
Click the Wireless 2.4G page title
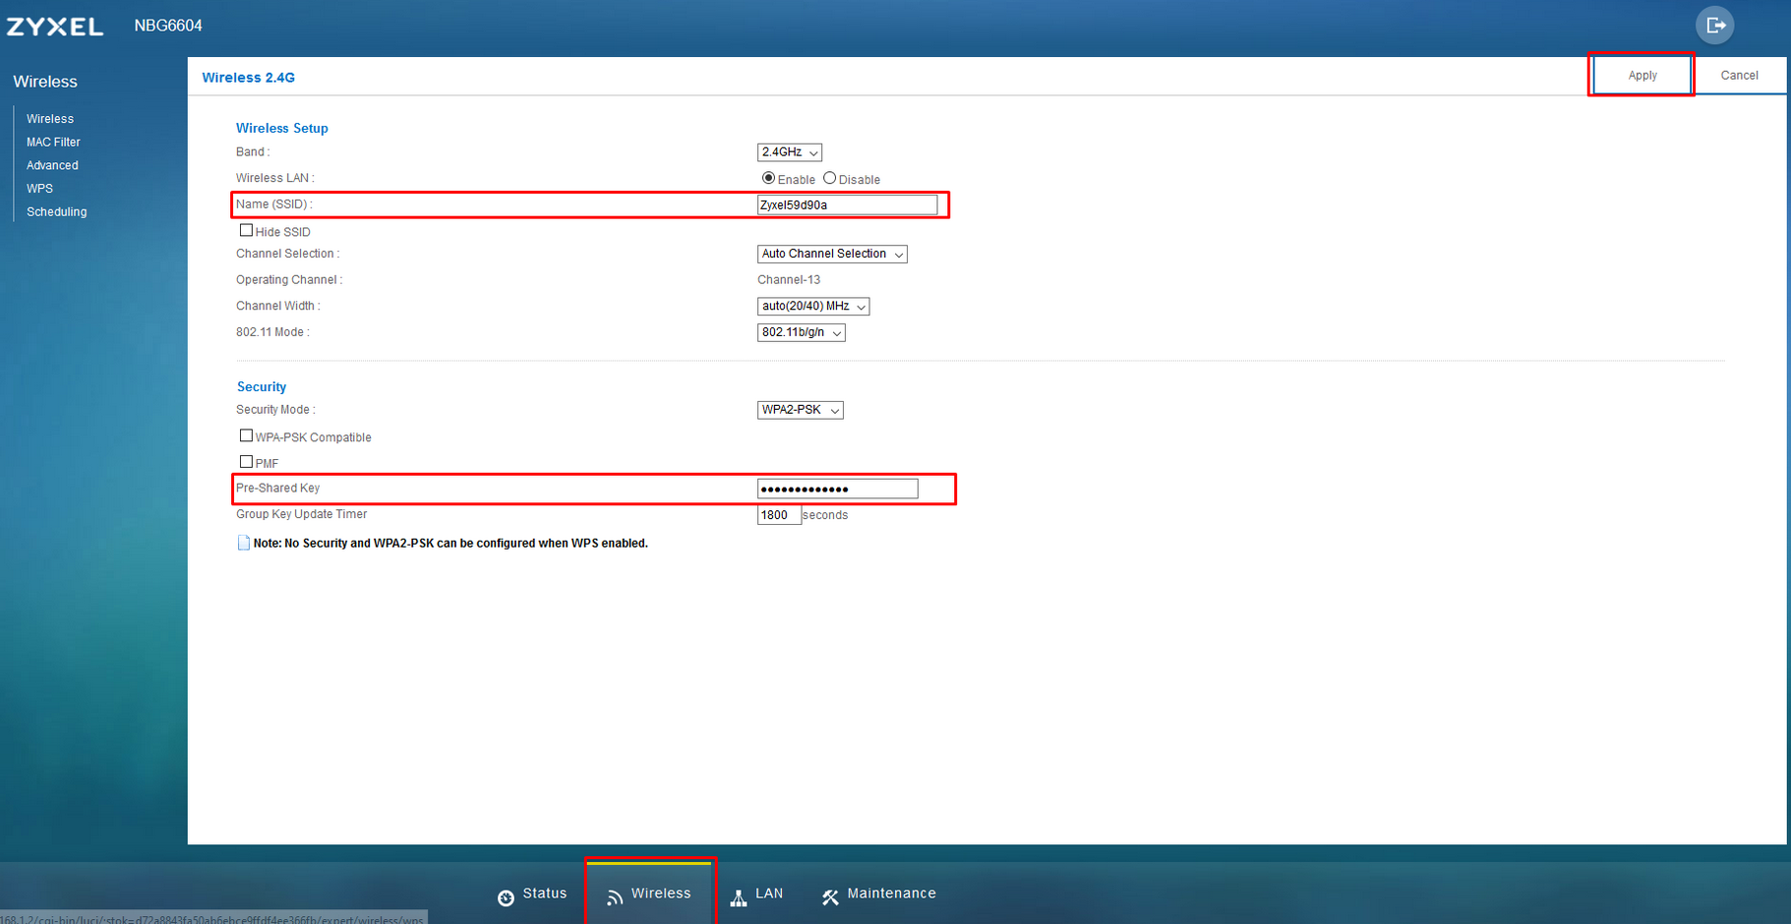click(x=248, y=78)
